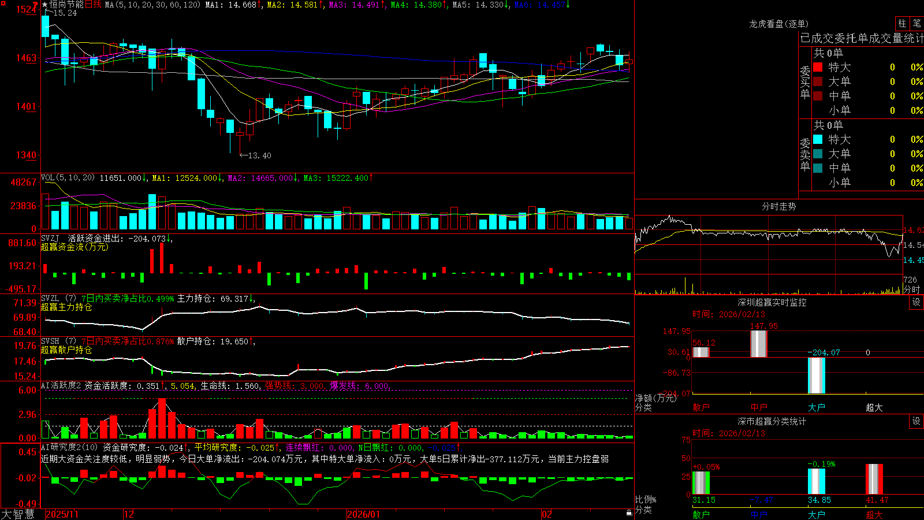The image size is (924, 520).
Task: Click the 大户 bar in 深圳超赢实时监控 chart
Action: click(x=816, y=376)
